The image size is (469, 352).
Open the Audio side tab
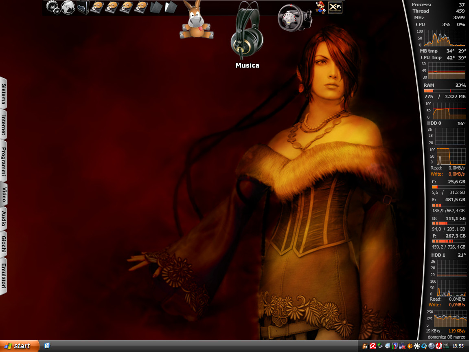[3, 218]
